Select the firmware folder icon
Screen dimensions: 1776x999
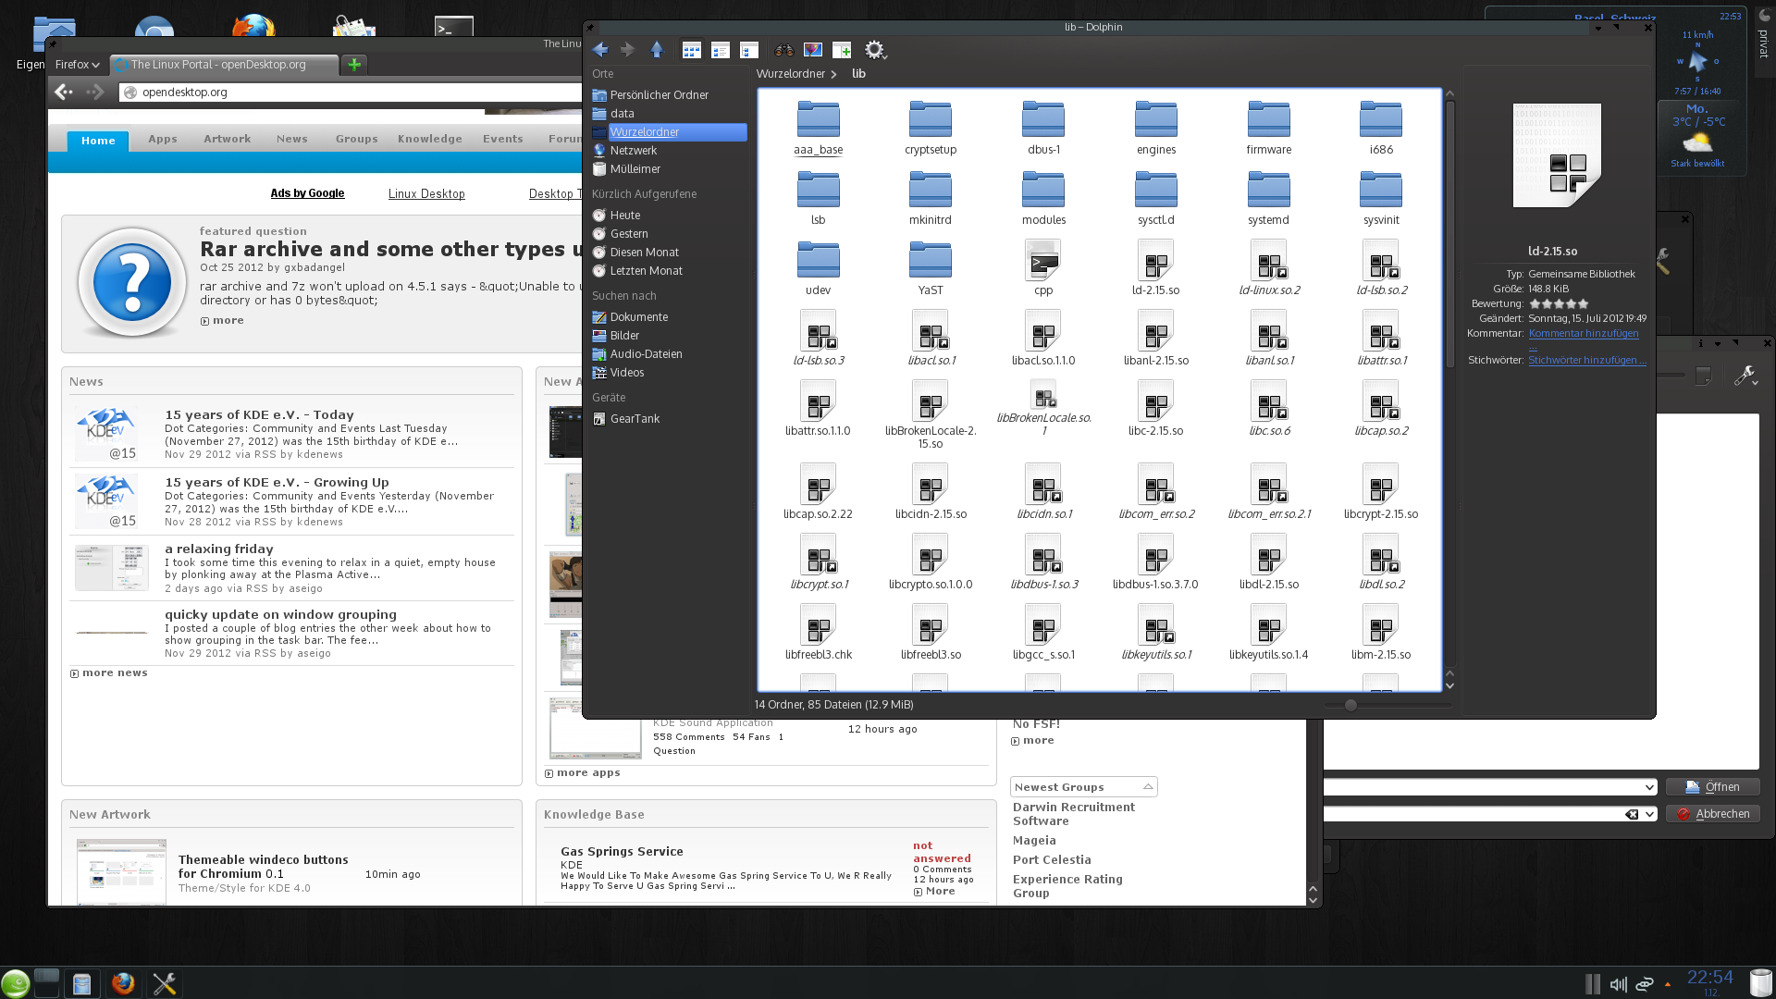[x=1268, y=119]
